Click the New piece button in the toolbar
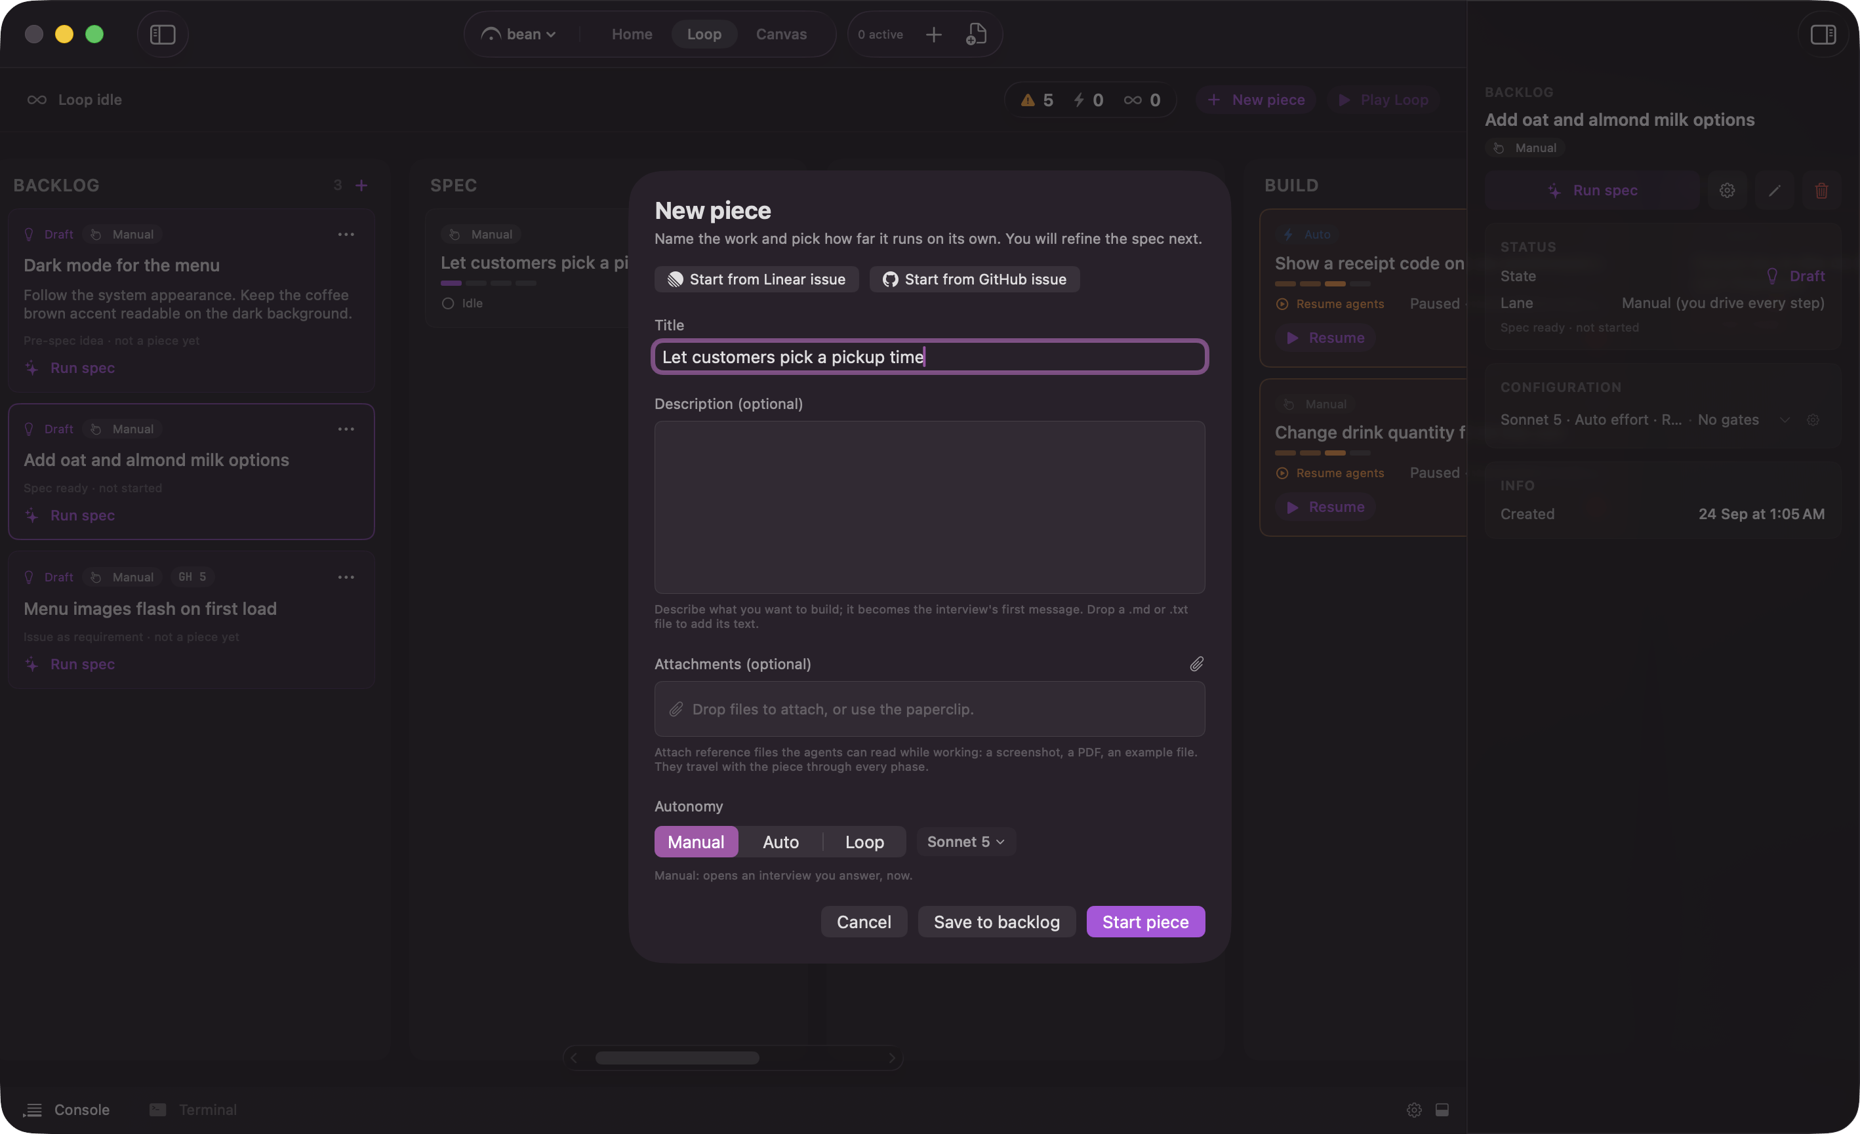Screen dimensions: 1860x1134 pyautogui.click(x=1256, y=100)
